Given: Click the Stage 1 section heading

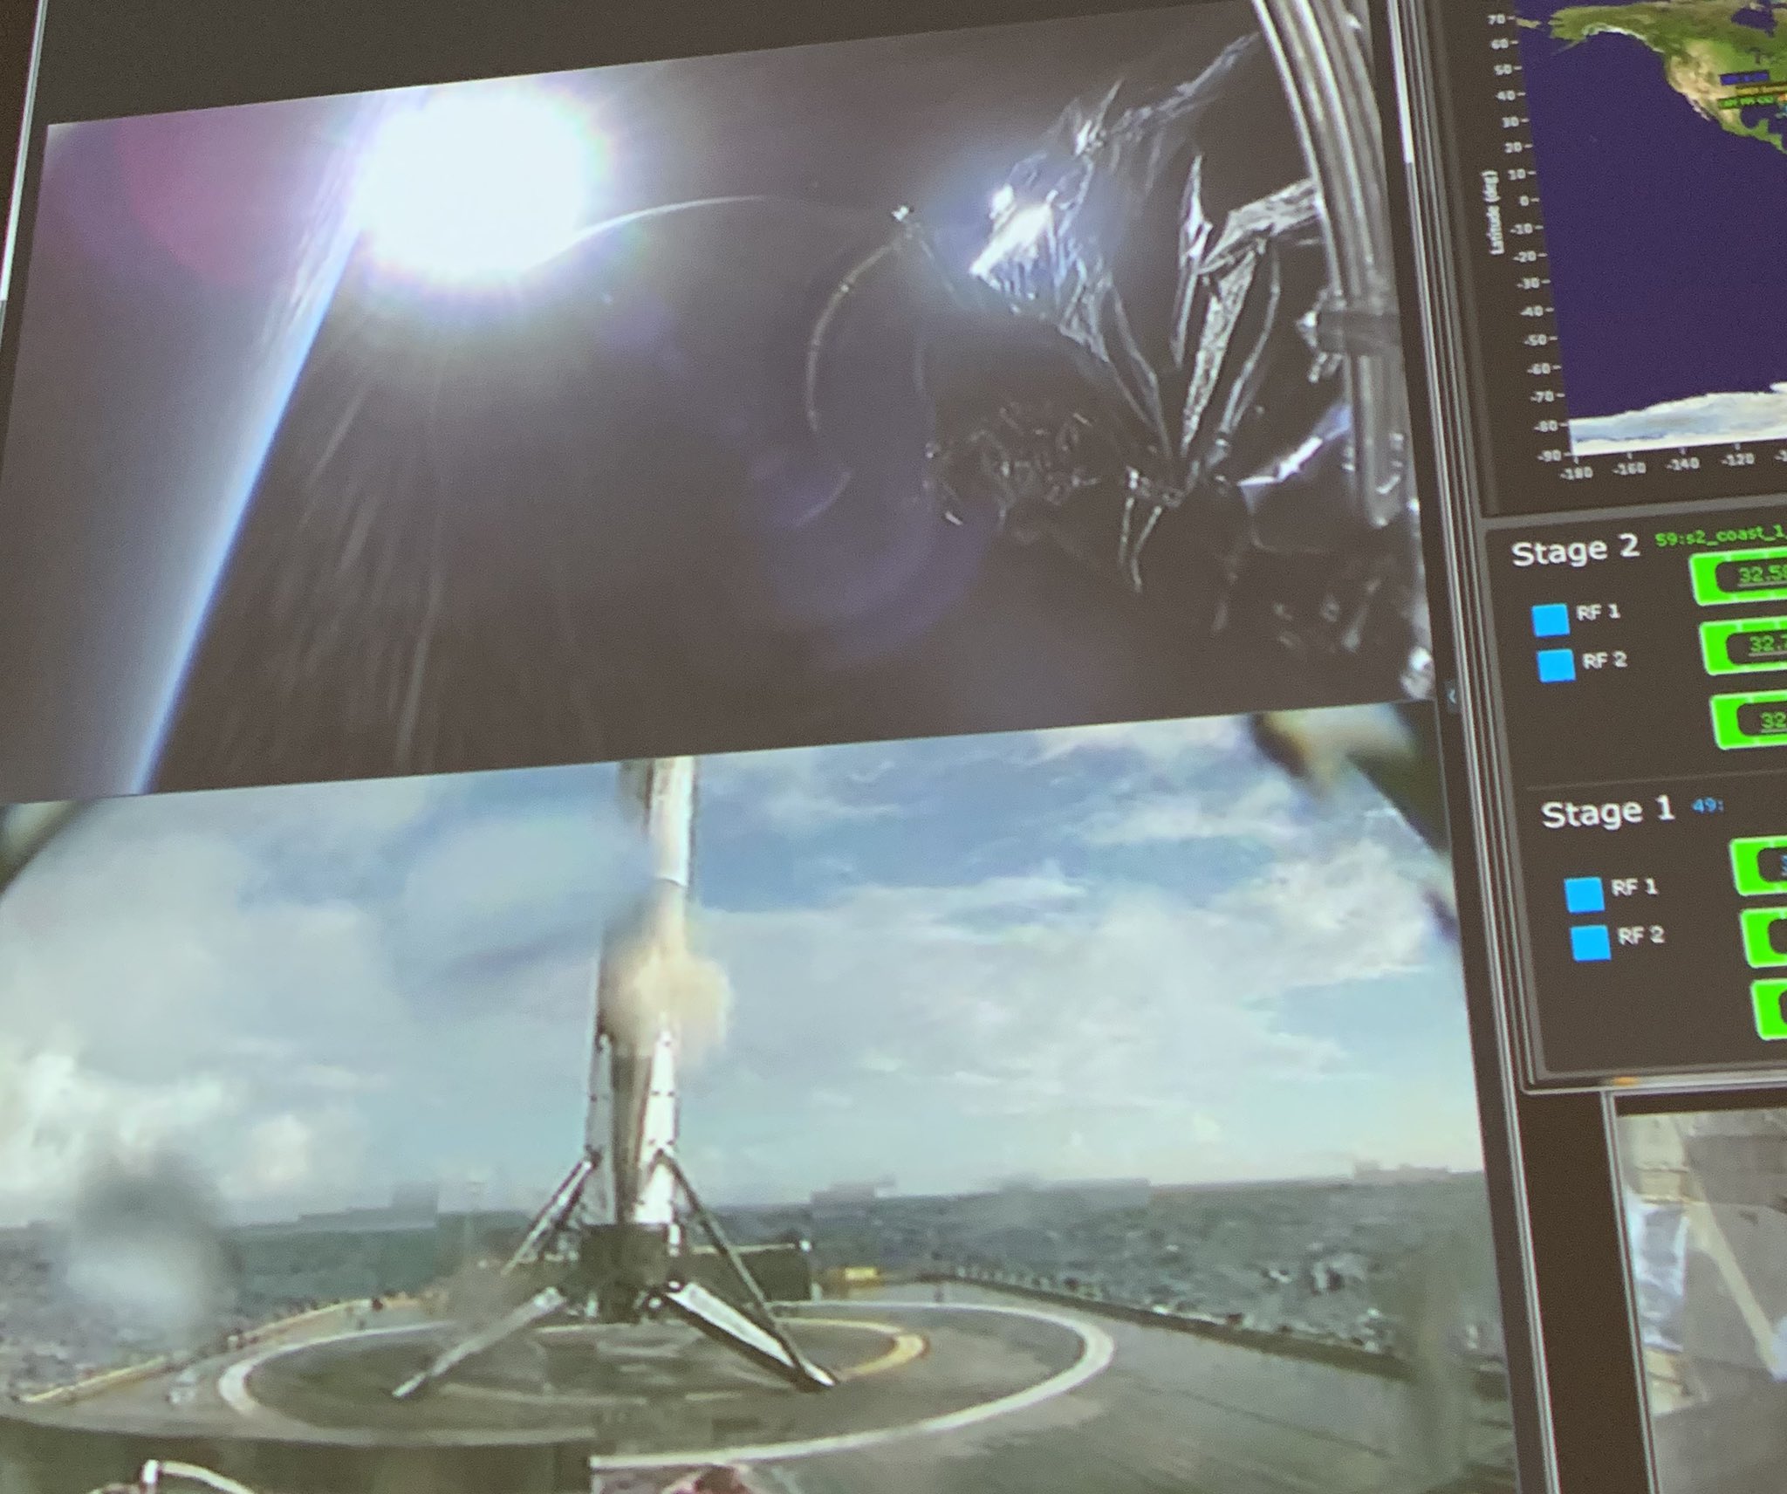Looking at the screenshot, I should point(1607,813).
